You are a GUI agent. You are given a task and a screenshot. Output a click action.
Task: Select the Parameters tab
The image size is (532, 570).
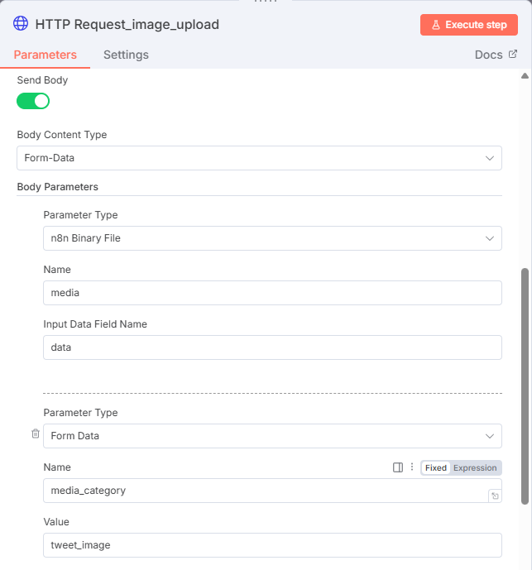coord(46,55)
